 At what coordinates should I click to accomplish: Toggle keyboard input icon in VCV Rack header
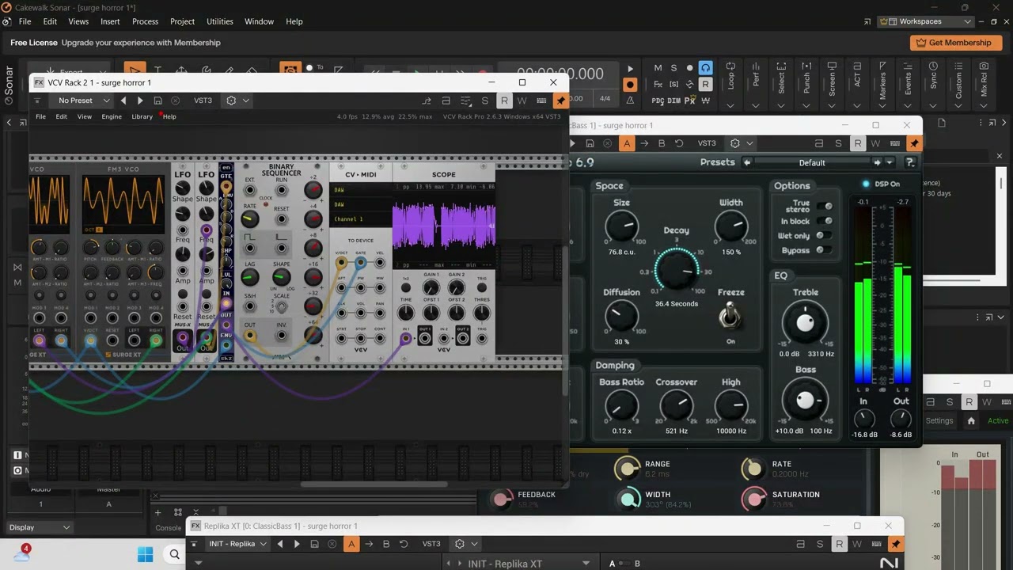coord(541,101)
